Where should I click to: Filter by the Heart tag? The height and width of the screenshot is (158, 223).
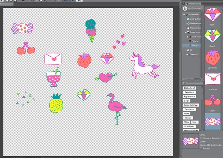coord(195,122)
